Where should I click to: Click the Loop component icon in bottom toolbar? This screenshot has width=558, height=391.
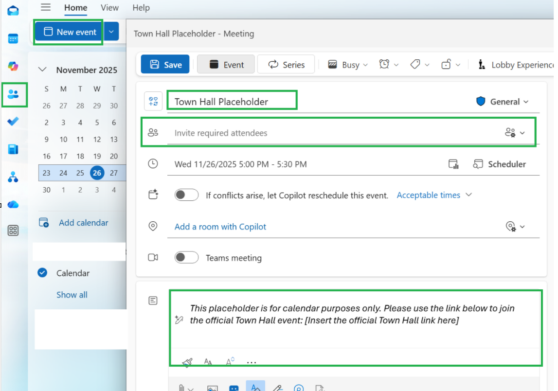click(299, 388)
